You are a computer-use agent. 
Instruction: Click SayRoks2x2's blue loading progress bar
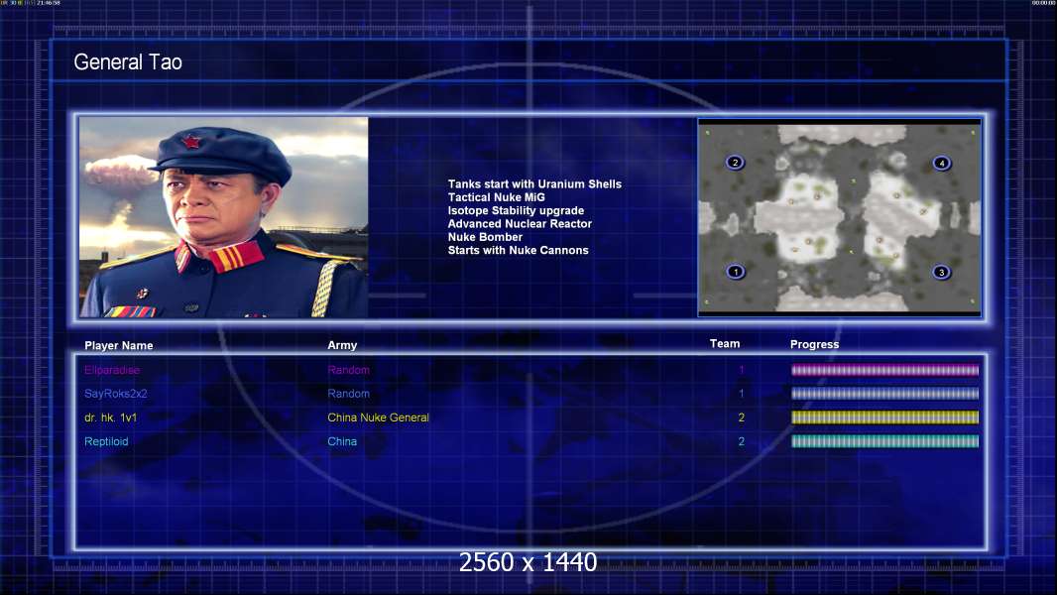click(884, 394)
